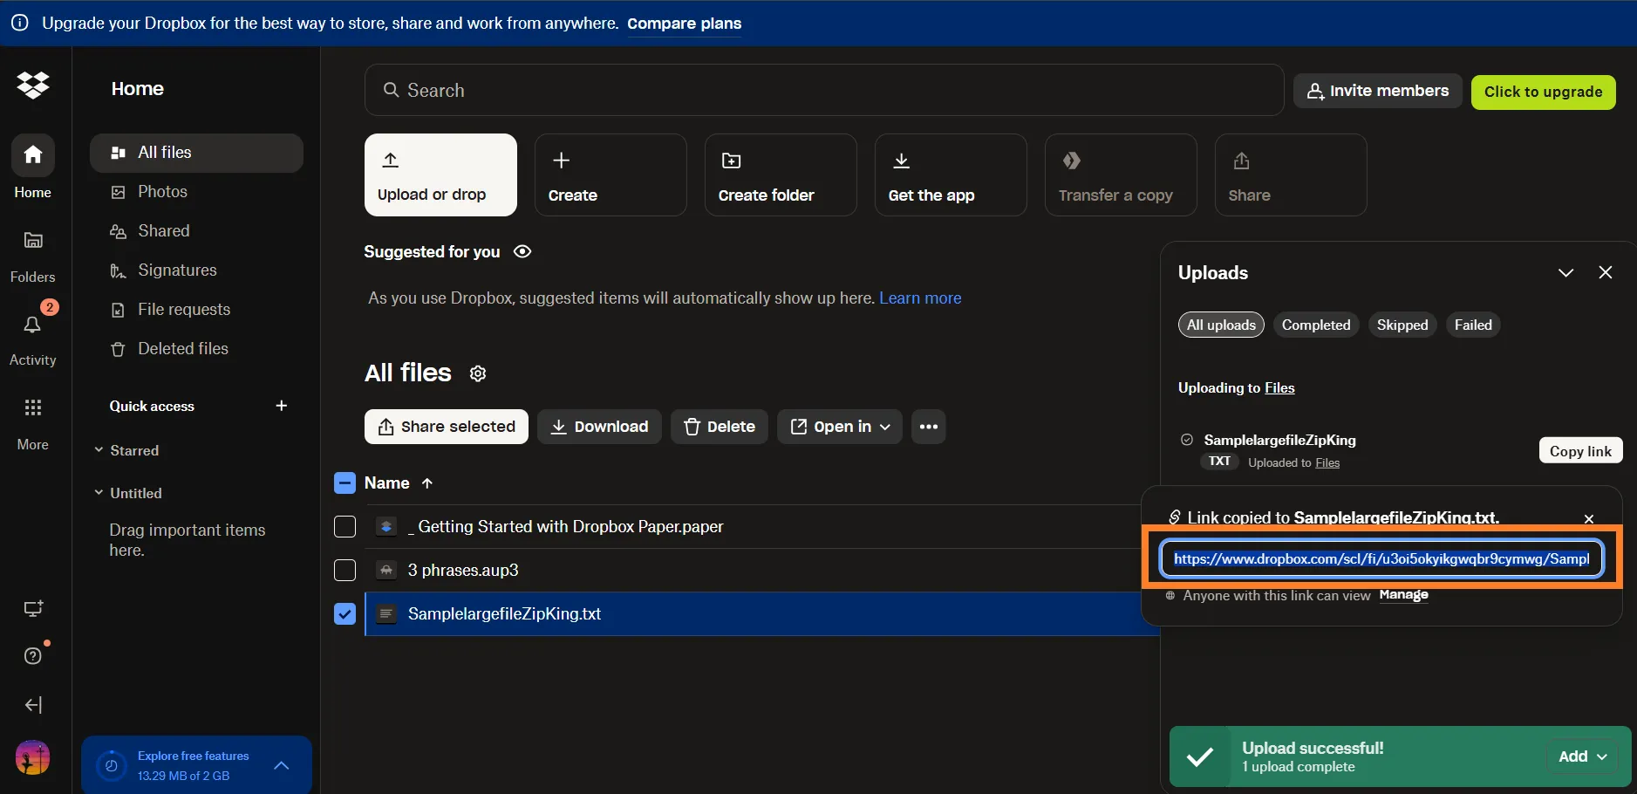The width and height of the screenshot is (1637, 794).
Task: Collapse the sidebar with arrow icon
Action: click(33, 705)
